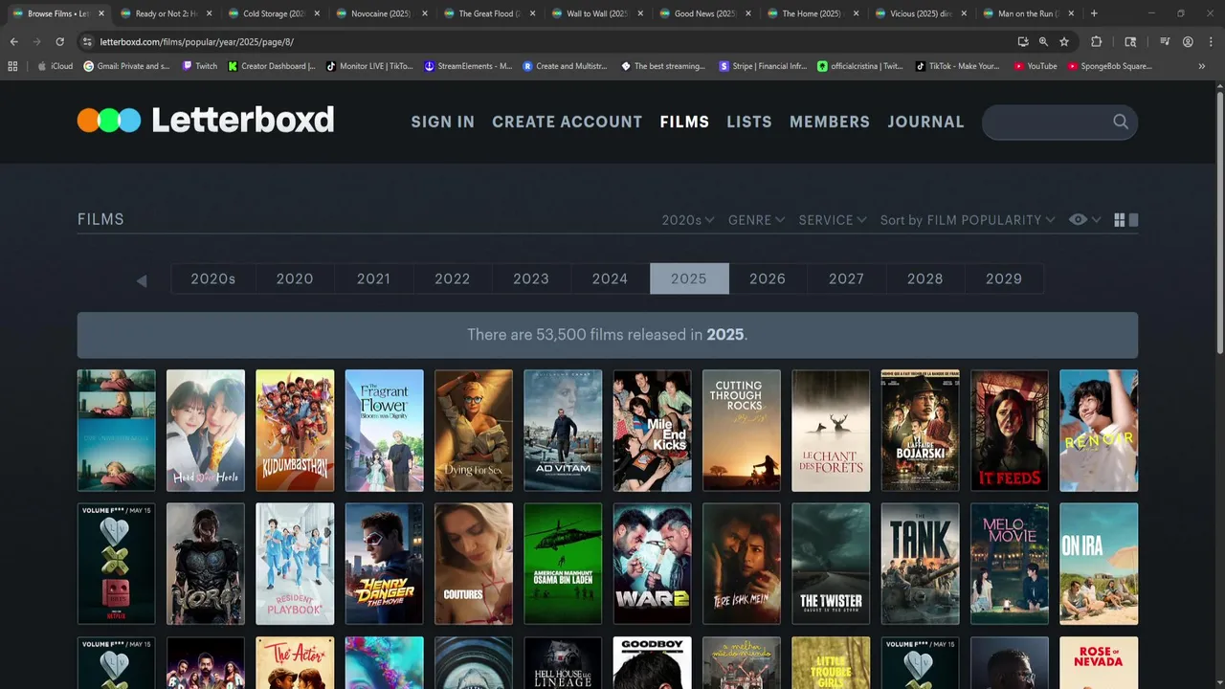Open the JOURNAL navigation link
The width and height of the screenshot is (1225, 689).
[x=925, y=122]
